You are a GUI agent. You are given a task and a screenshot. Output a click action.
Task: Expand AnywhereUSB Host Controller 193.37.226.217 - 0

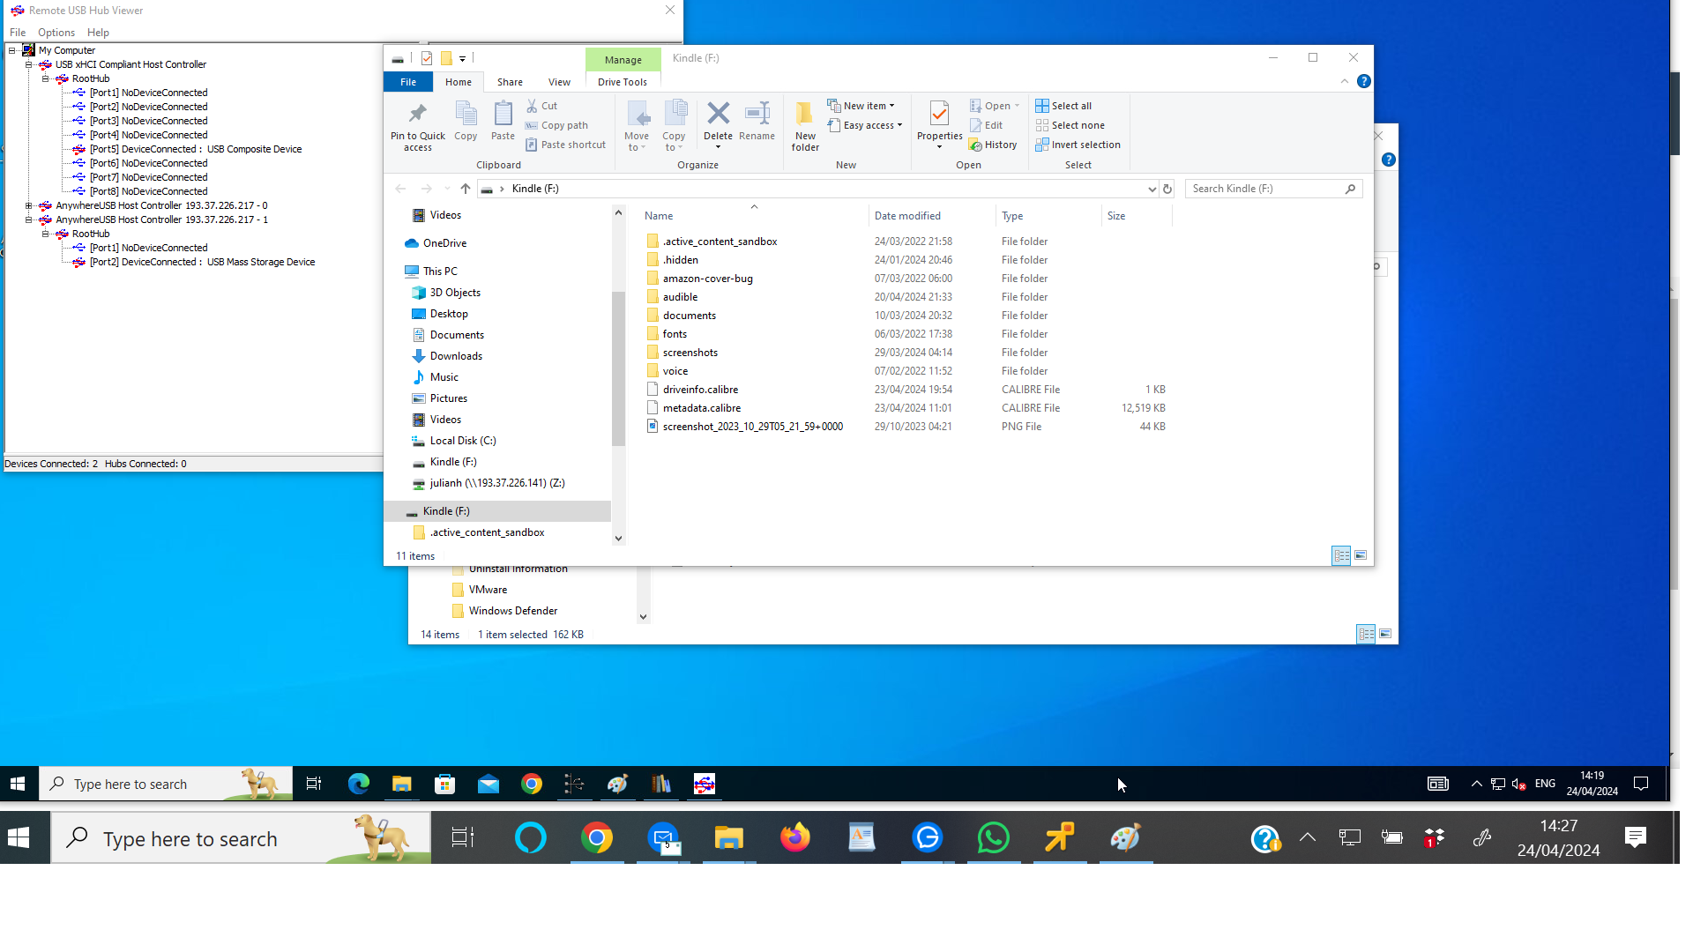(29, 205)
